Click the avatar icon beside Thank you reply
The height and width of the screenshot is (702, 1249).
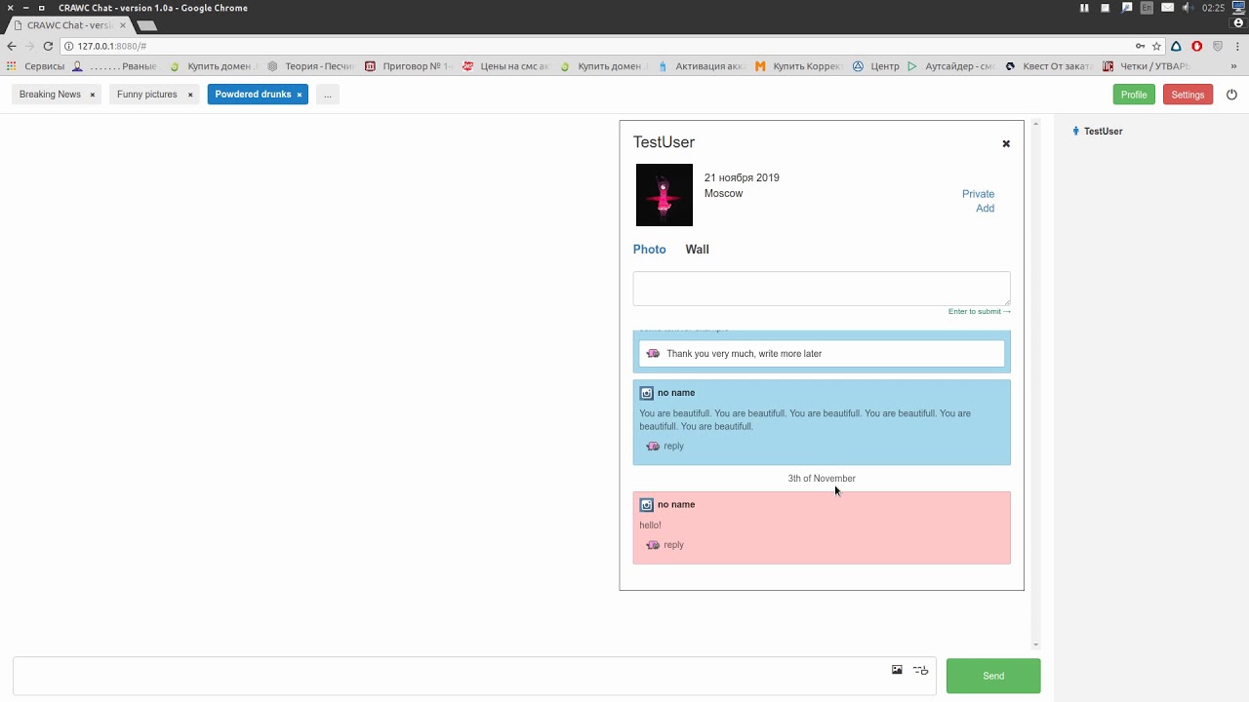(653, 354)
